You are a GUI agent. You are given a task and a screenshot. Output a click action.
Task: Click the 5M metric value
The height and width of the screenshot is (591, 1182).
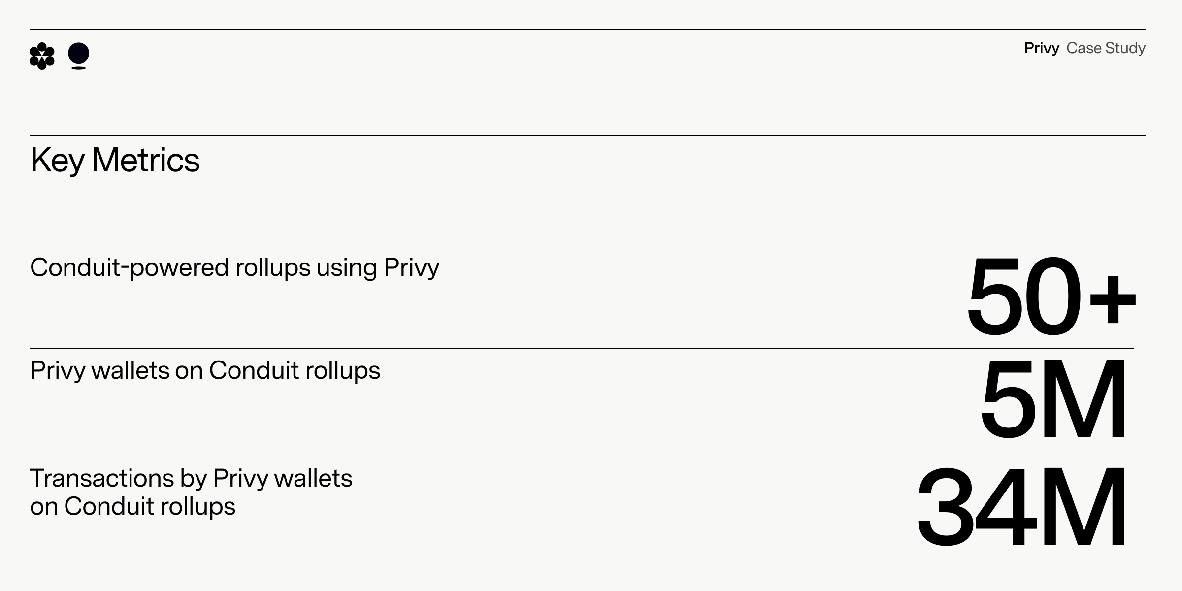1053,399
